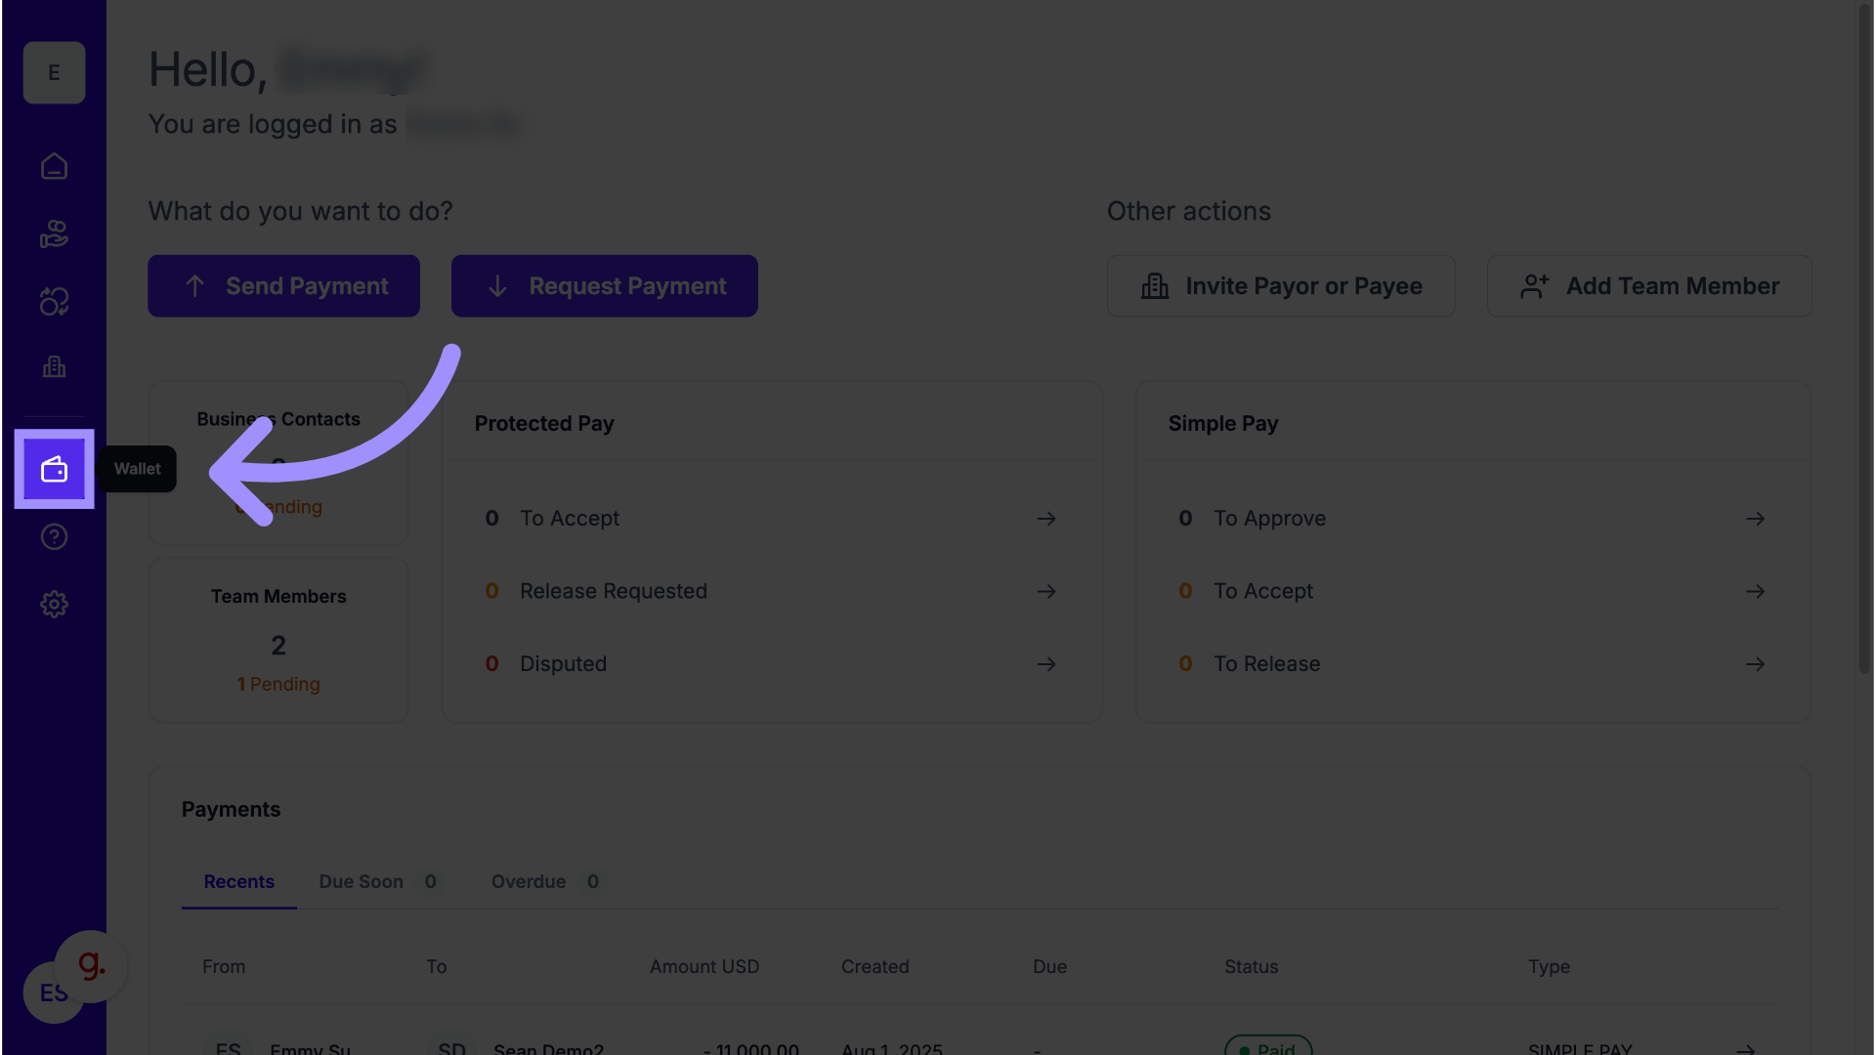Open Protected Pay Release Requested arrow
The height and width of the screenshot is (1055, 1876).
coord(1046,592)
